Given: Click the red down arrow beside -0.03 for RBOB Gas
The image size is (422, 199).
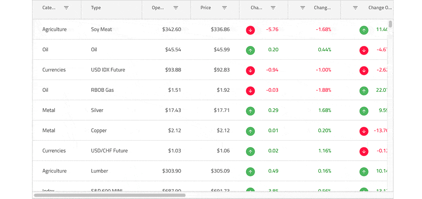Looking at the screenshot, I should point(250,90).
